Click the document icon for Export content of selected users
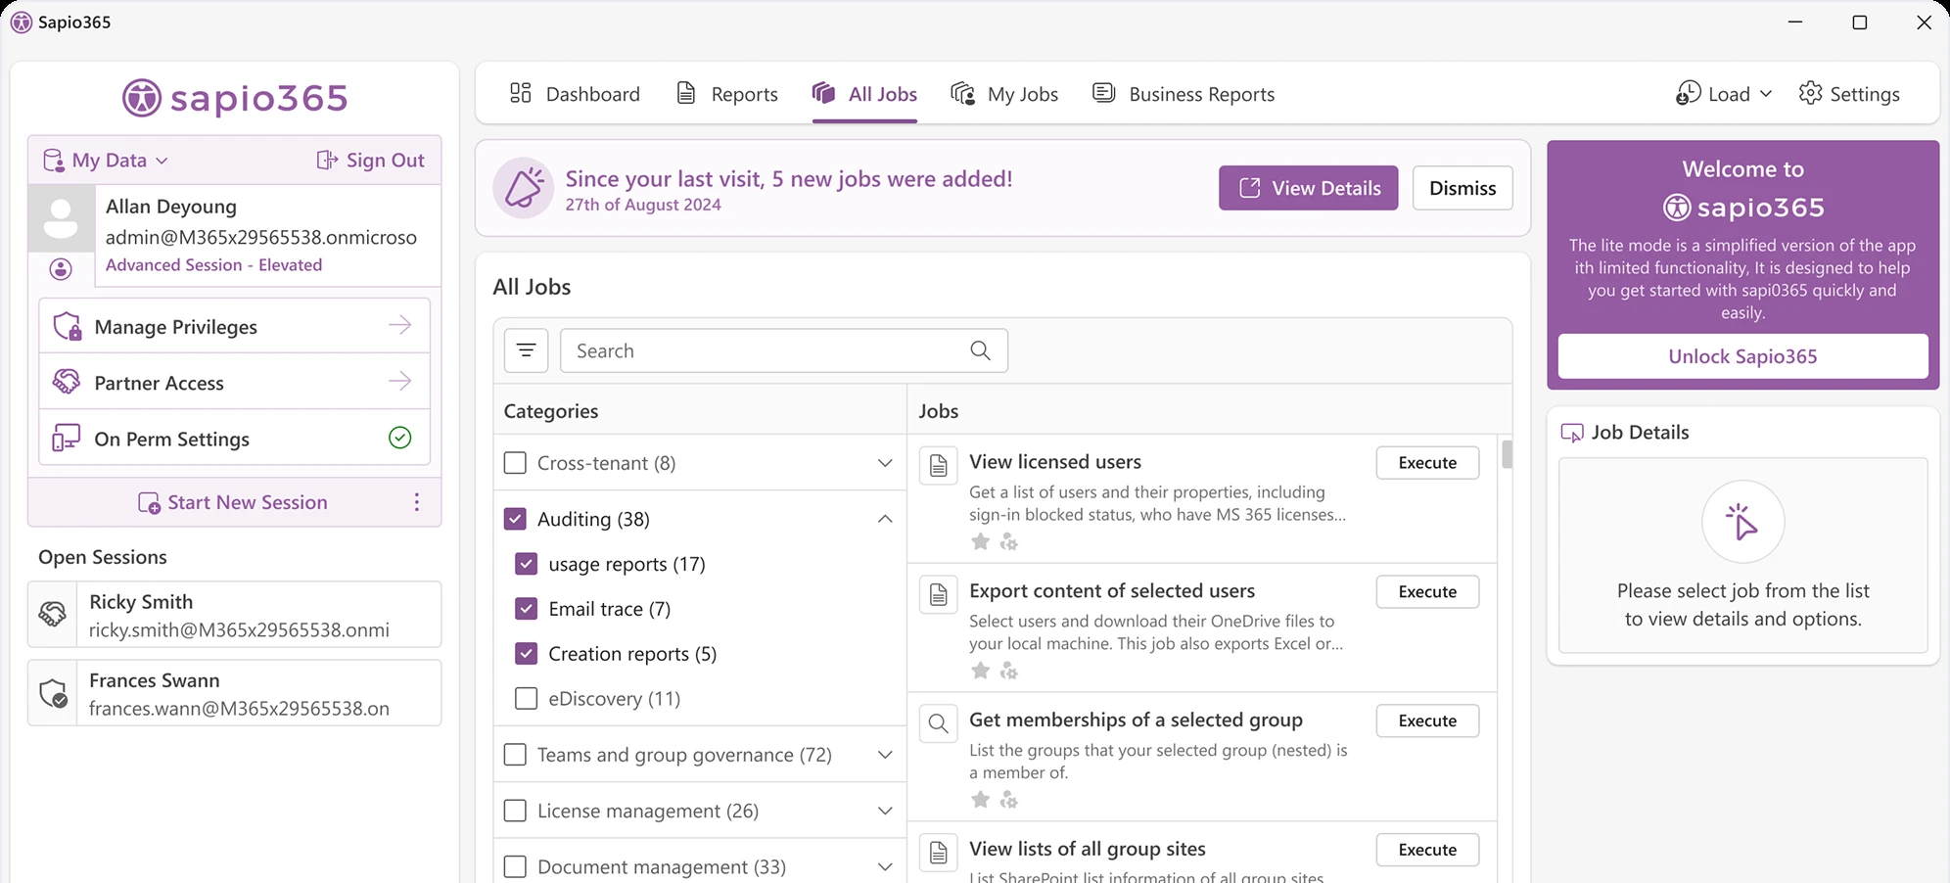This screenshot has width=1950, height=883. [938, 594]
